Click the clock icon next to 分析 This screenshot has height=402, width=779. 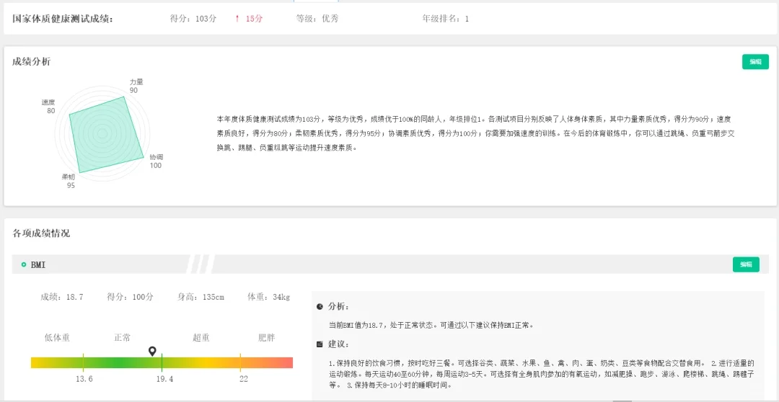[x=320, y=307]
